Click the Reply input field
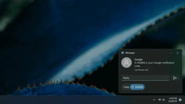The image size is (185, 104). coord(145,78)
